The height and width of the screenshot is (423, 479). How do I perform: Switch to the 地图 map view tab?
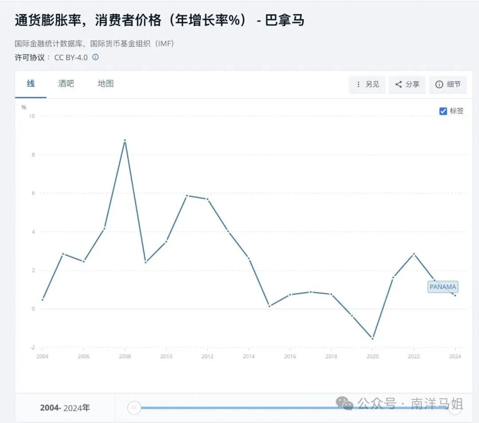[x=105, y=83]
